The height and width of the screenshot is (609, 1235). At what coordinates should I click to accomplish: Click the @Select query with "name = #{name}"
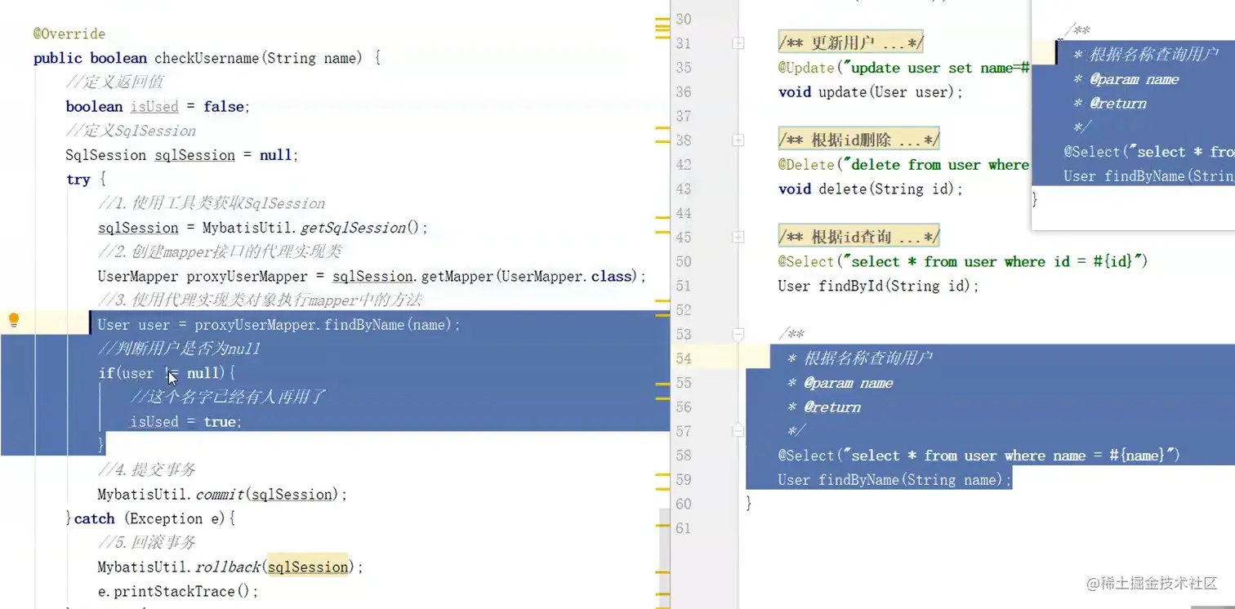point(979,456)
